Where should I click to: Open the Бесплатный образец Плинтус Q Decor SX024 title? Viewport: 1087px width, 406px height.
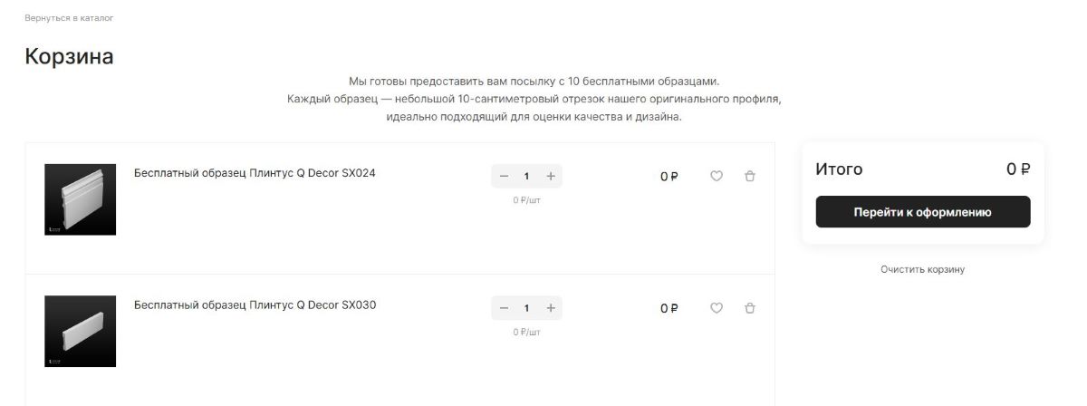pos(255,173)
